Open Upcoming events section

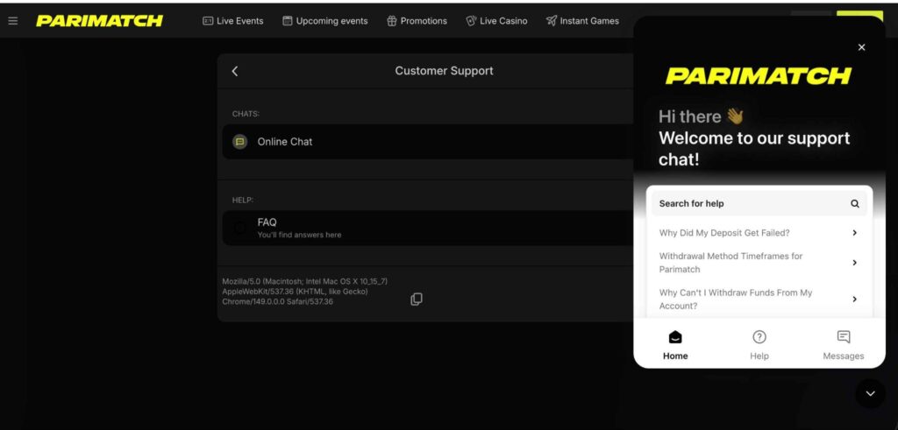tap(325, 21)
